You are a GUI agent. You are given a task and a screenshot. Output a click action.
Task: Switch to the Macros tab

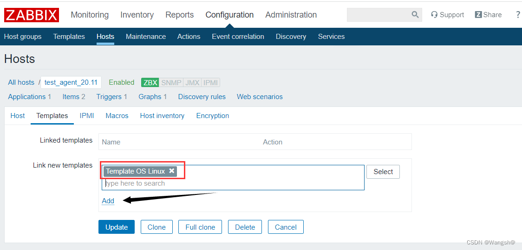(x=117, y=116)
